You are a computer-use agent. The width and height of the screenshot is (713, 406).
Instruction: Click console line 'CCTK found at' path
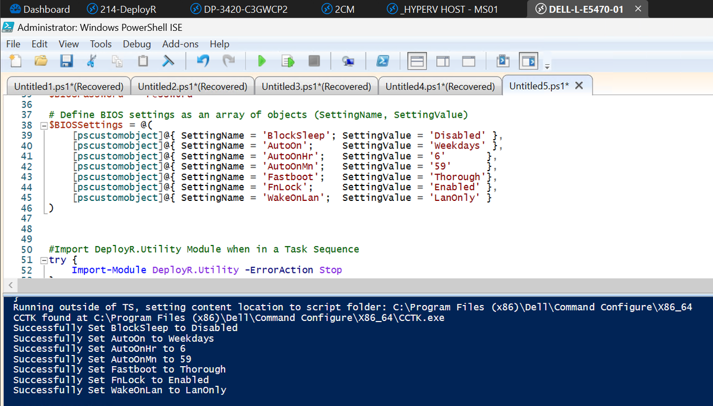click(x=229, y=317)
